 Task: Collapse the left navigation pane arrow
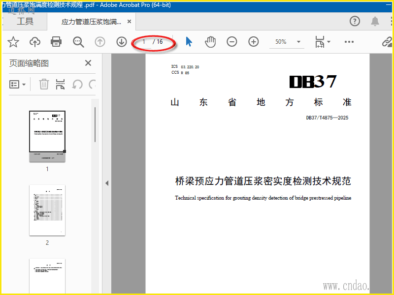(x=107, y=183)
